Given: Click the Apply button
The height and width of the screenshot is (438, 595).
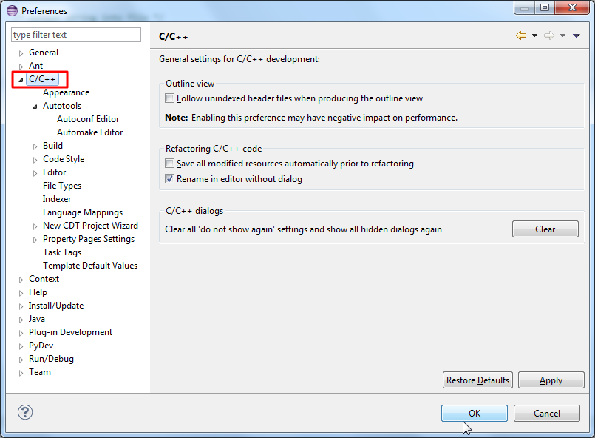Looking at the screenshot, I should [551, 380].
